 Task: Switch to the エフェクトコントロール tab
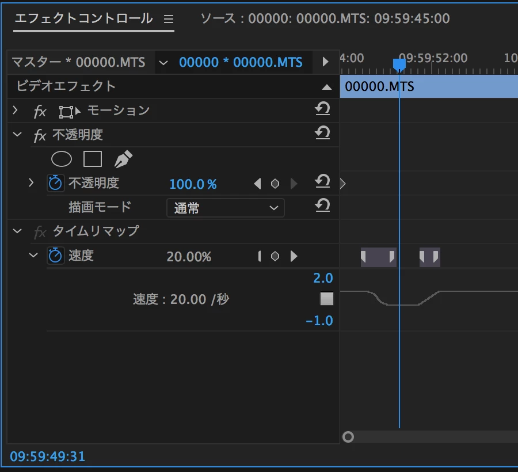(84, 18)
